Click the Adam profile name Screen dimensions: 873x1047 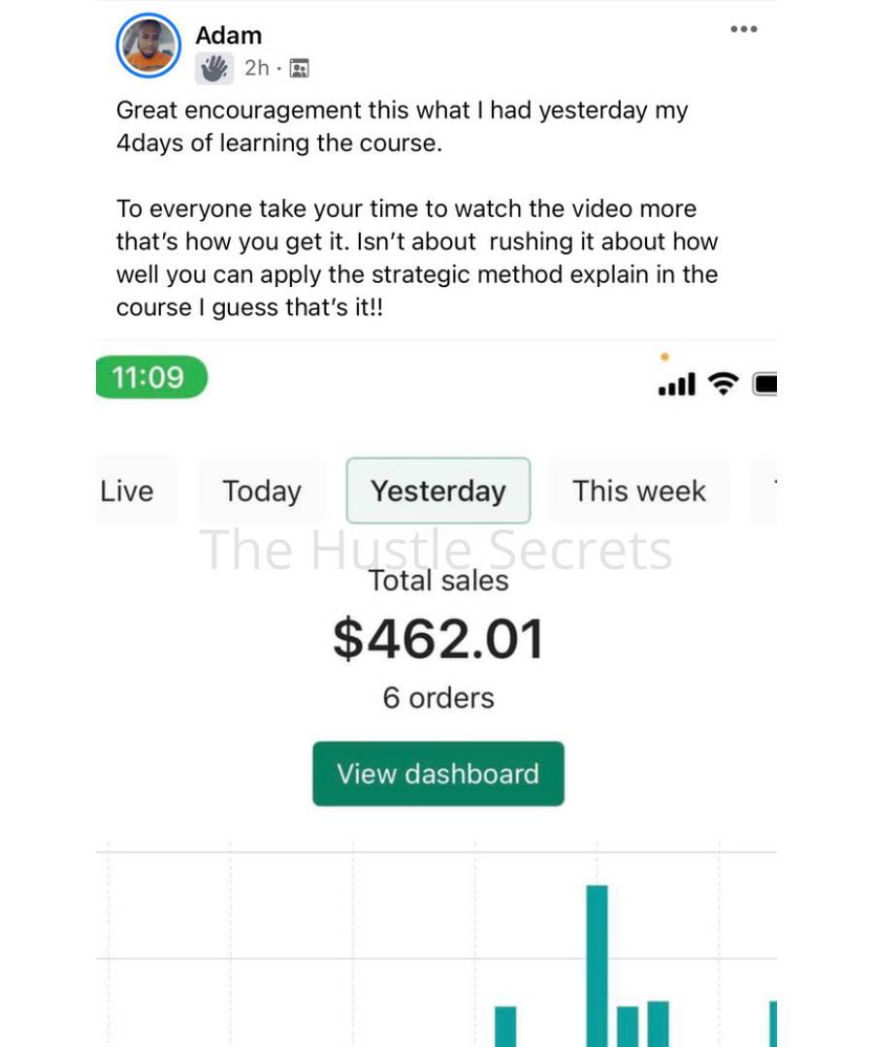[229, 36]
